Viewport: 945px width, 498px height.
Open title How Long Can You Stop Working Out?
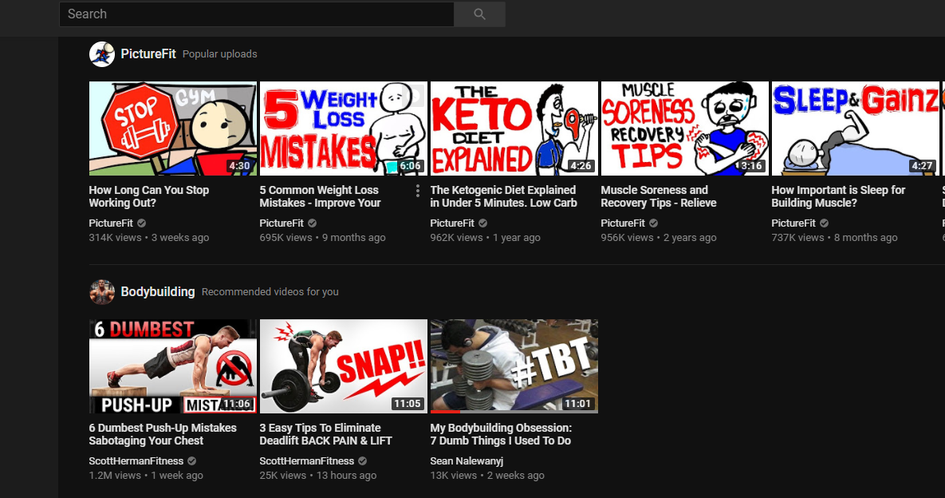click(x=149, y=196)
